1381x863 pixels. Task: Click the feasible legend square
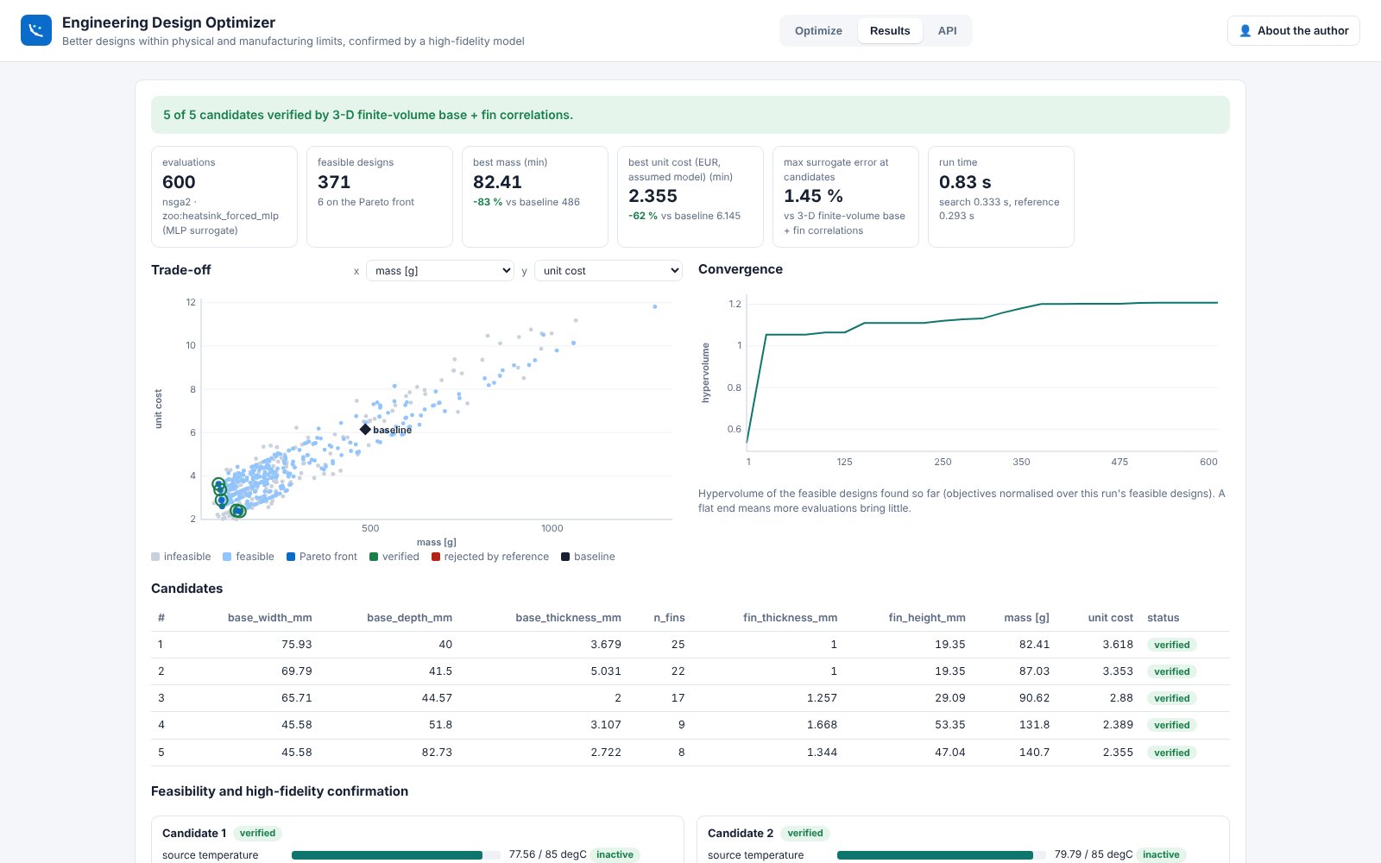pos(227,557)
